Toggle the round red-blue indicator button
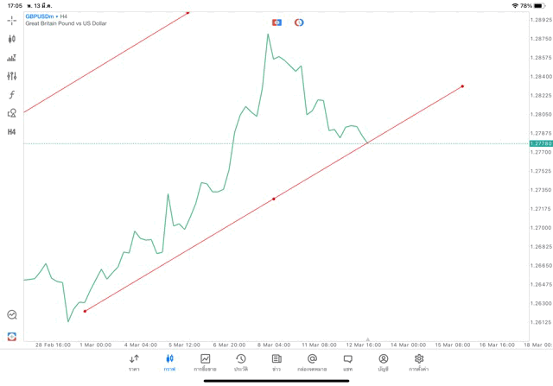The image size is (553, 386). tap(299, 22)
